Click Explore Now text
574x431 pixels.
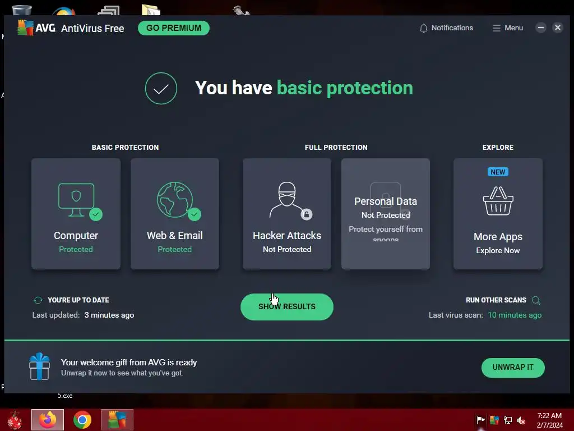pos(498,251)
